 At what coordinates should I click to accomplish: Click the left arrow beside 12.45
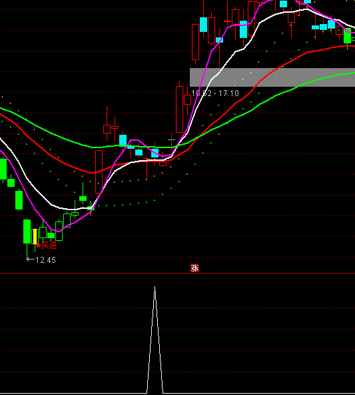click(x=31, y=259)
